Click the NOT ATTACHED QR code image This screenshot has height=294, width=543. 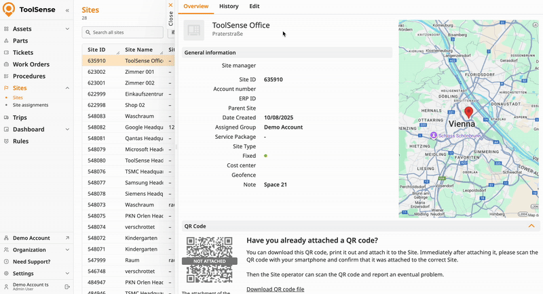[210, 260]
